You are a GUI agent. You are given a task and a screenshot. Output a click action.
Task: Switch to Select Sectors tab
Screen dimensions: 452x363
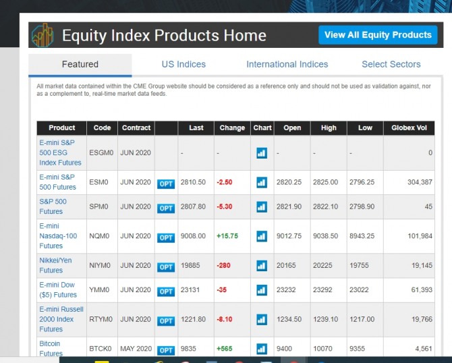391,64
